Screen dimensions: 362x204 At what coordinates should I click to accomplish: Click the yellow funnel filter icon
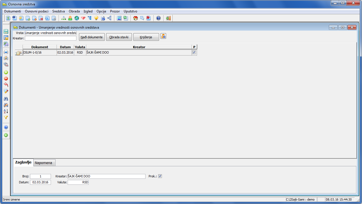6,118
